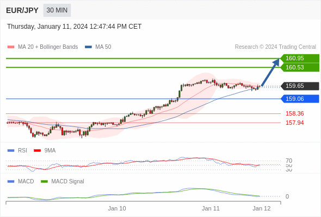Click the blue 159.06 pivot price tag
Screen dimensions: 321x217
coord(300,99)
